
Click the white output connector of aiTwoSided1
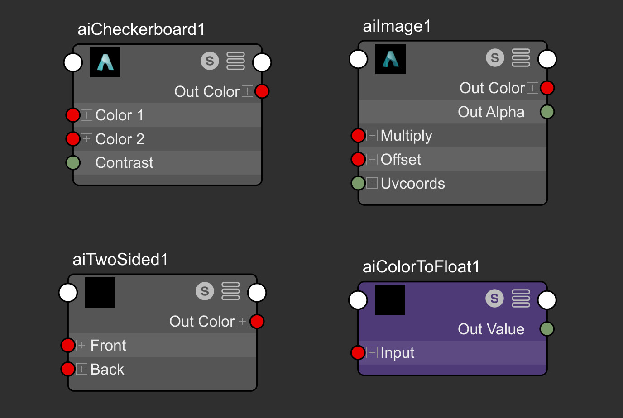coord(257,293)
